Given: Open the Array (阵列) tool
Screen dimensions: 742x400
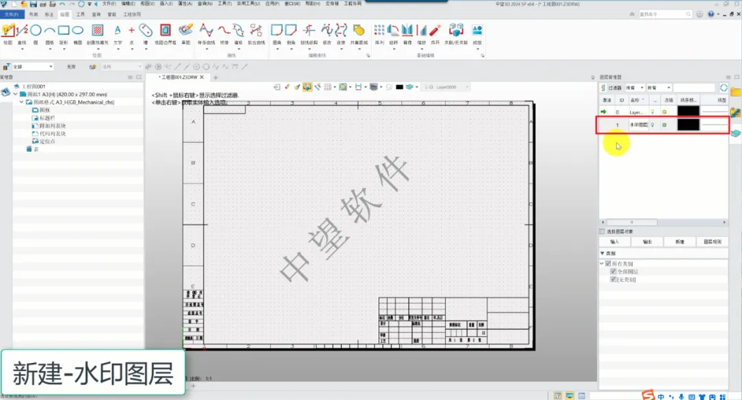Looking at the screenshot, I should click(x=379, y=32).
